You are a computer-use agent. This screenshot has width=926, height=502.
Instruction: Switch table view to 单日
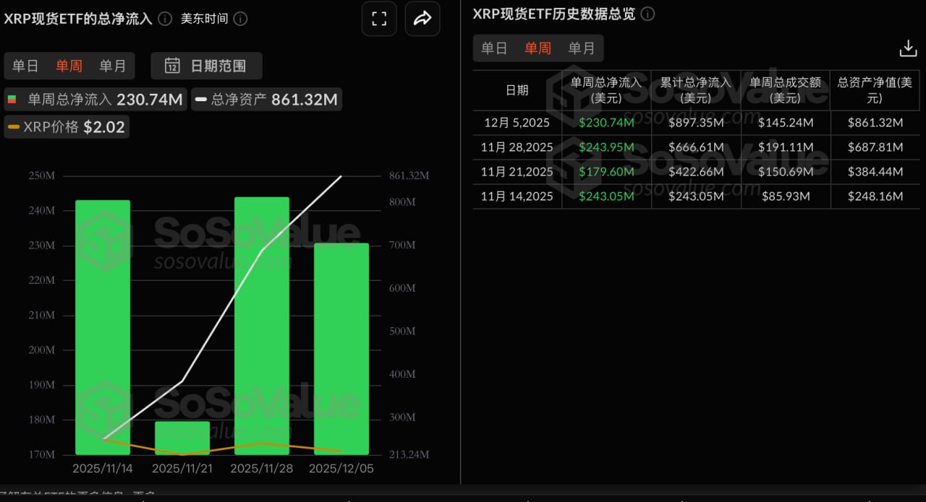tap(494, 48)
